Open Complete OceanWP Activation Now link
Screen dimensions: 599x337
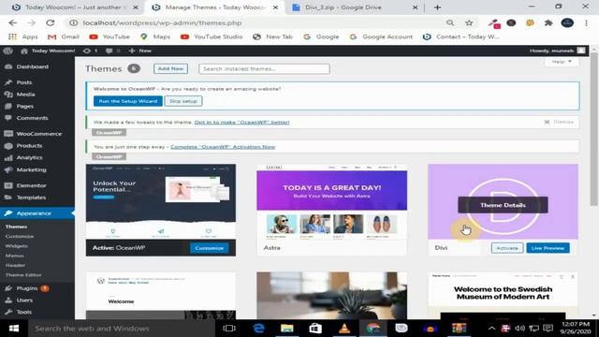tap(223, 147)
